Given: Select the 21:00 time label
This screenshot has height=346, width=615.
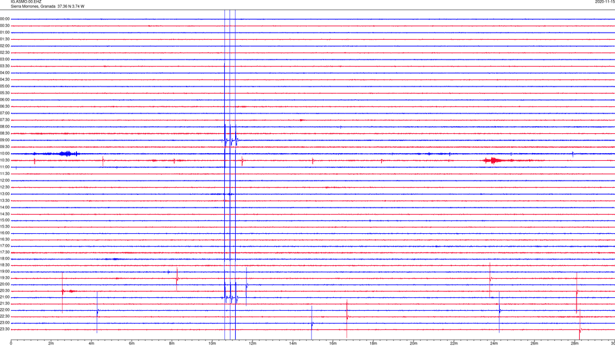Looking at the screenshot, I should [4, 297].
